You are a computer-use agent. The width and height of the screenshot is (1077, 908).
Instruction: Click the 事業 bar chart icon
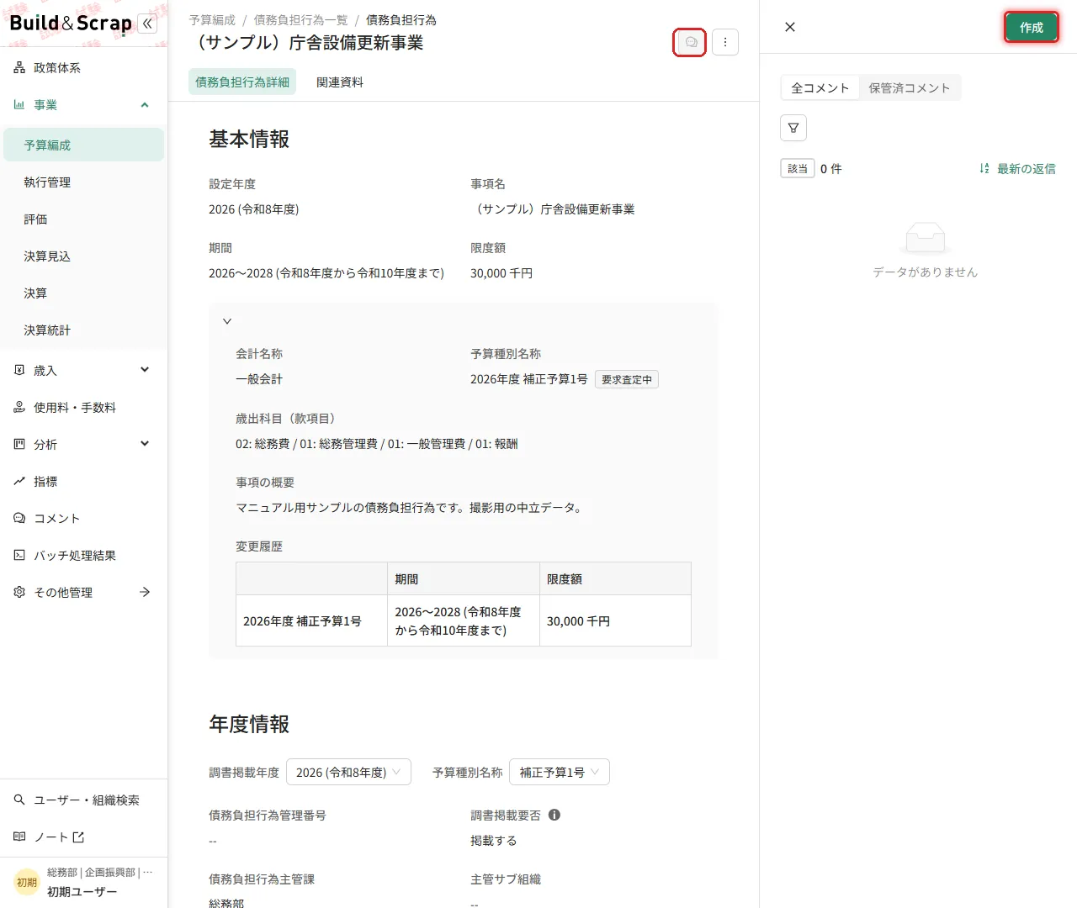pos(19,105)
